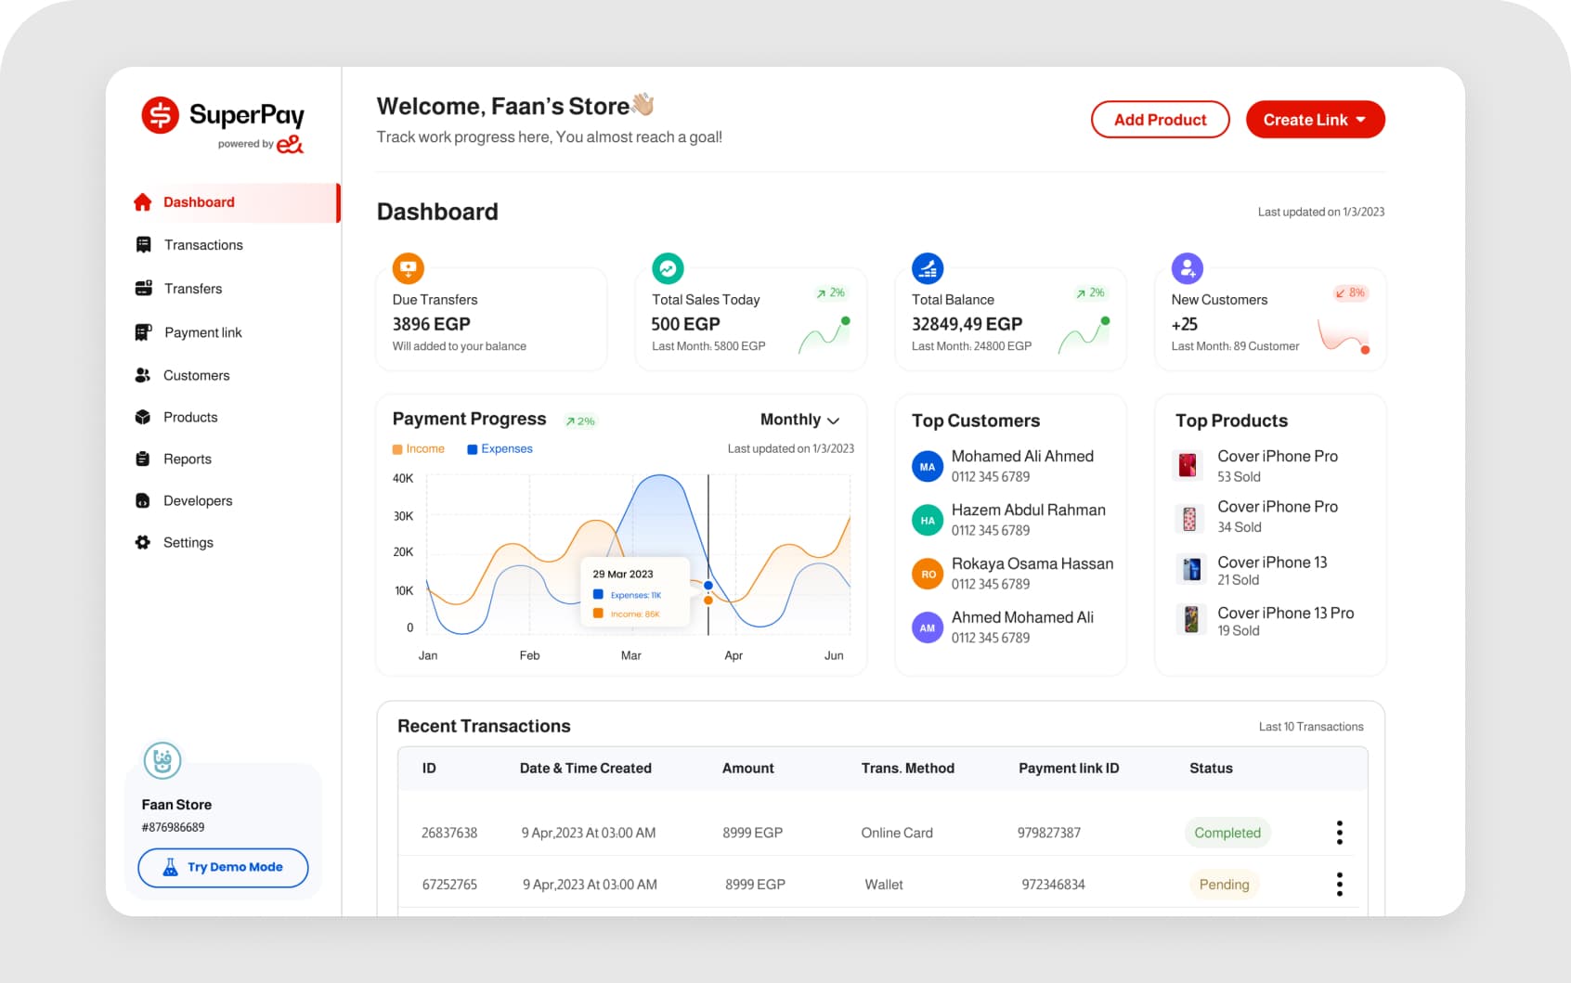
Task: Click customer name Hazem Abdul Rahman
Action: 1028,510
